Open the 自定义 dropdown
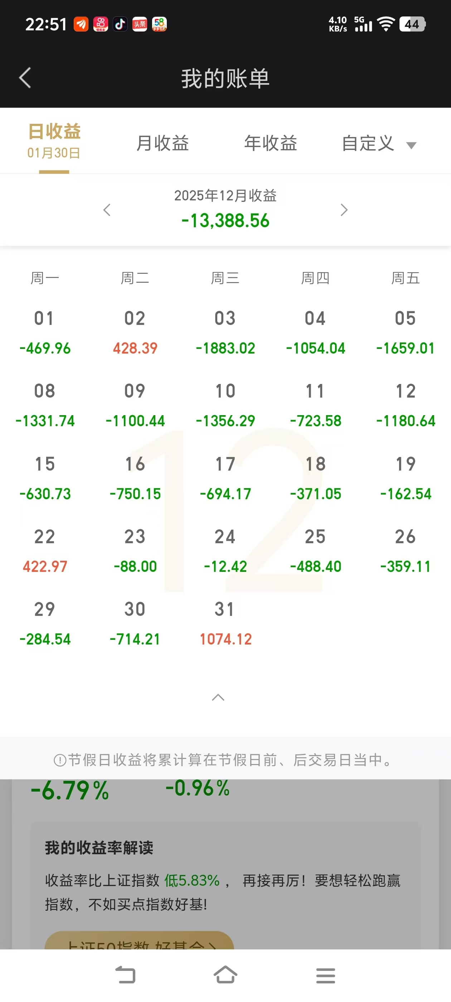 tap(379, 144)
